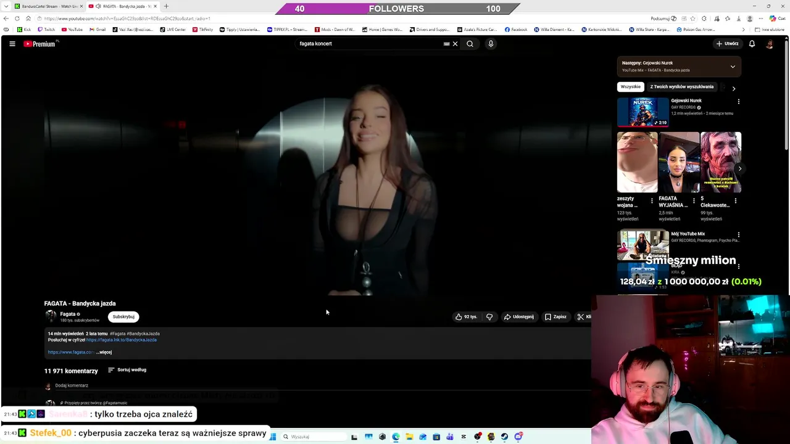Open the account avatar menu
This screenshot has height=444, width=790.
pyautogui.click(x=769, y=44)
